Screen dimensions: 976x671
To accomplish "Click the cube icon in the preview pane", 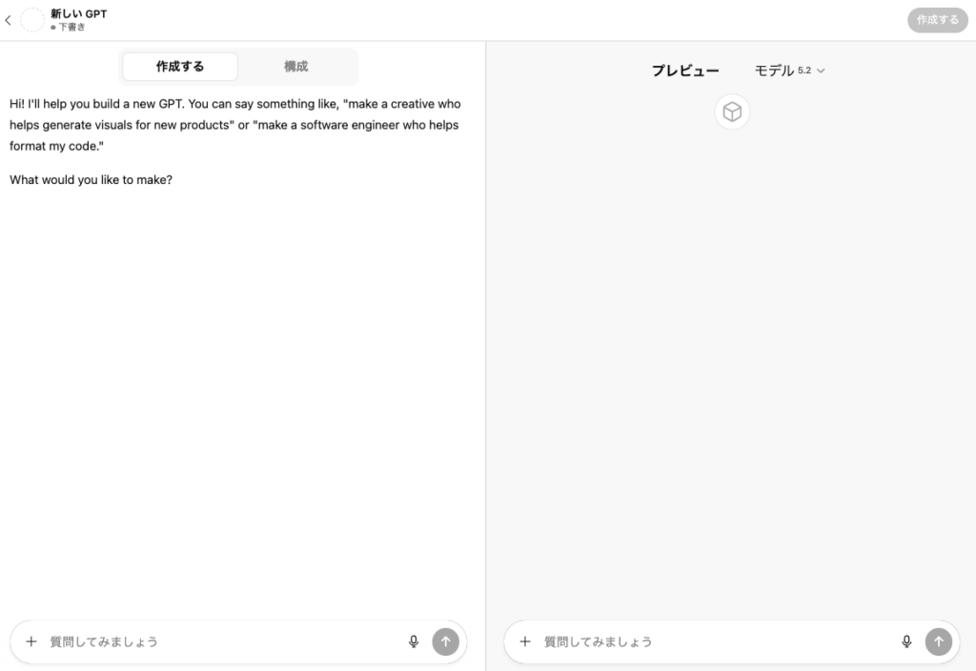I will click(732, 112).
